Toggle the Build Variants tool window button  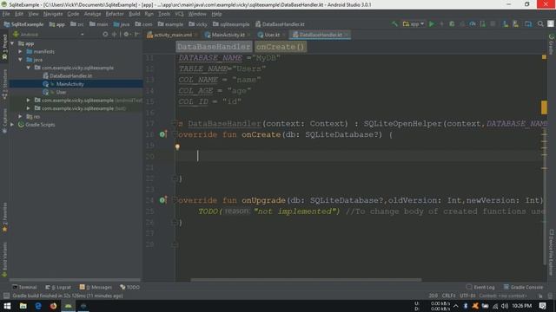[4, 259]
